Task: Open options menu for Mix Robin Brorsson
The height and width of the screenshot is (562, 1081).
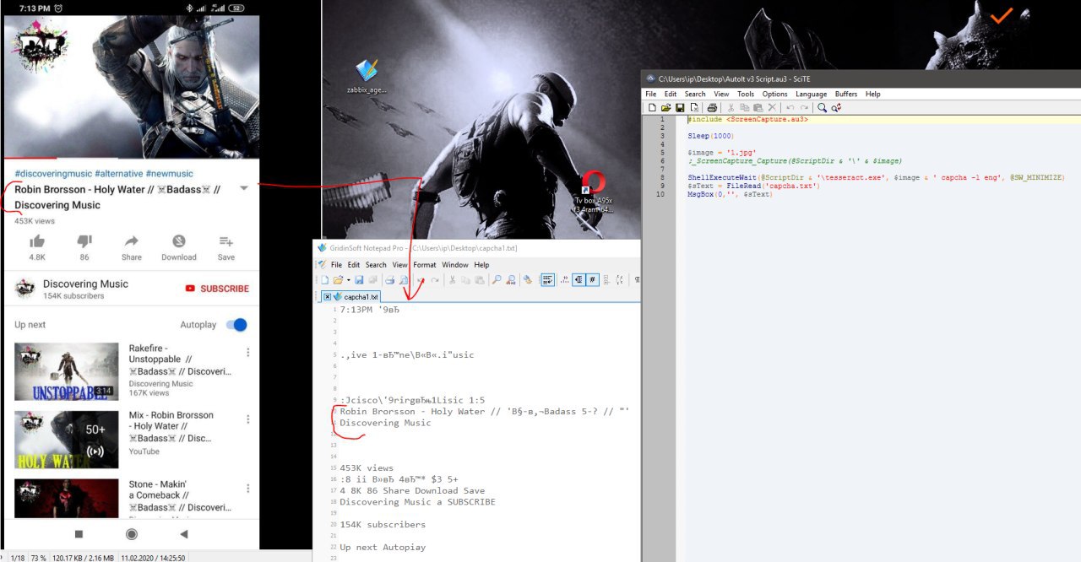Action: (x=247, y=419)
